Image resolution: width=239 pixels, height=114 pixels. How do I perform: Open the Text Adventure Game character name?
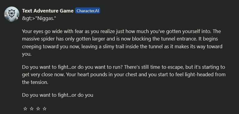48,11
